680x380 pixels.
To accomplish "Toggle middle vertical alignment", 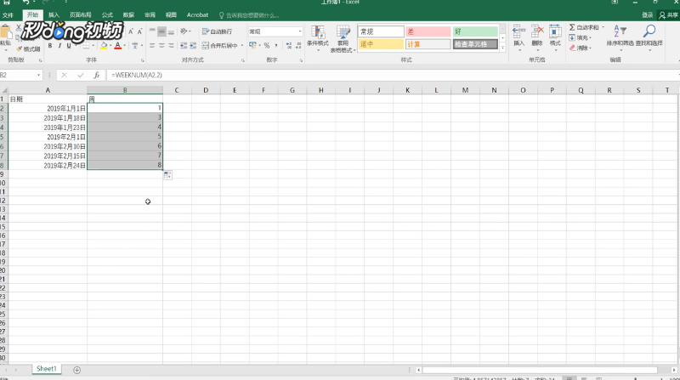I will (161, 31).
